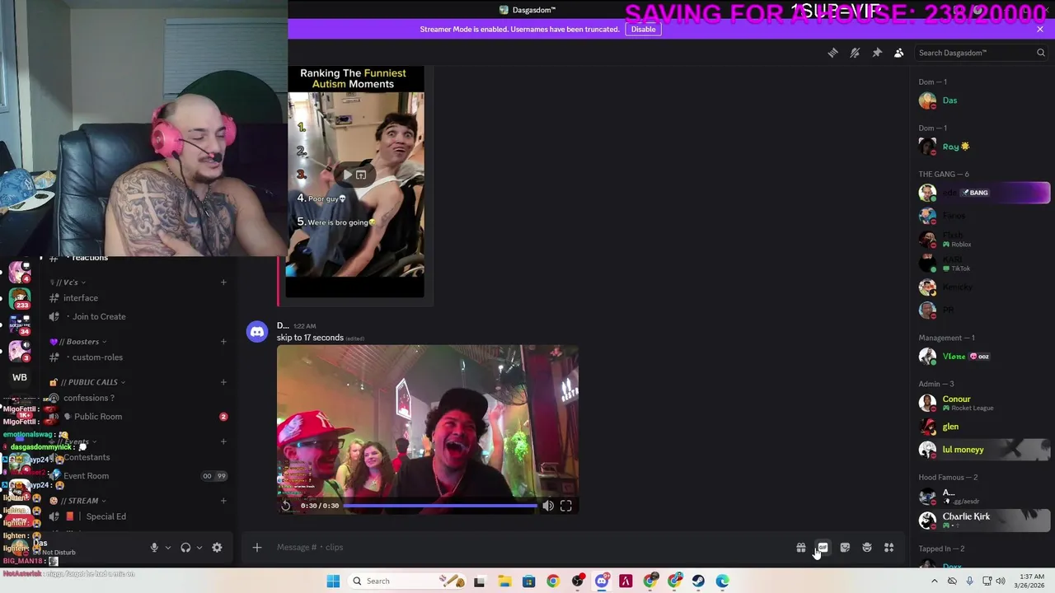The image size is (1055, 593).
Task: Open server icon with 34 badge
Action: click(20, 325)
